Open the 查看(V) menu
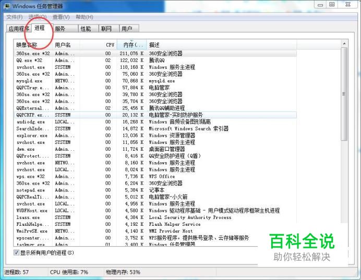 coord(61,17)
